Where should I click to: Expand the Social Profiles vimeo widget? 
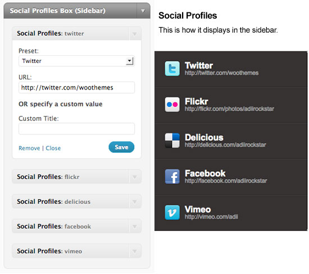(x=135, y=251)
